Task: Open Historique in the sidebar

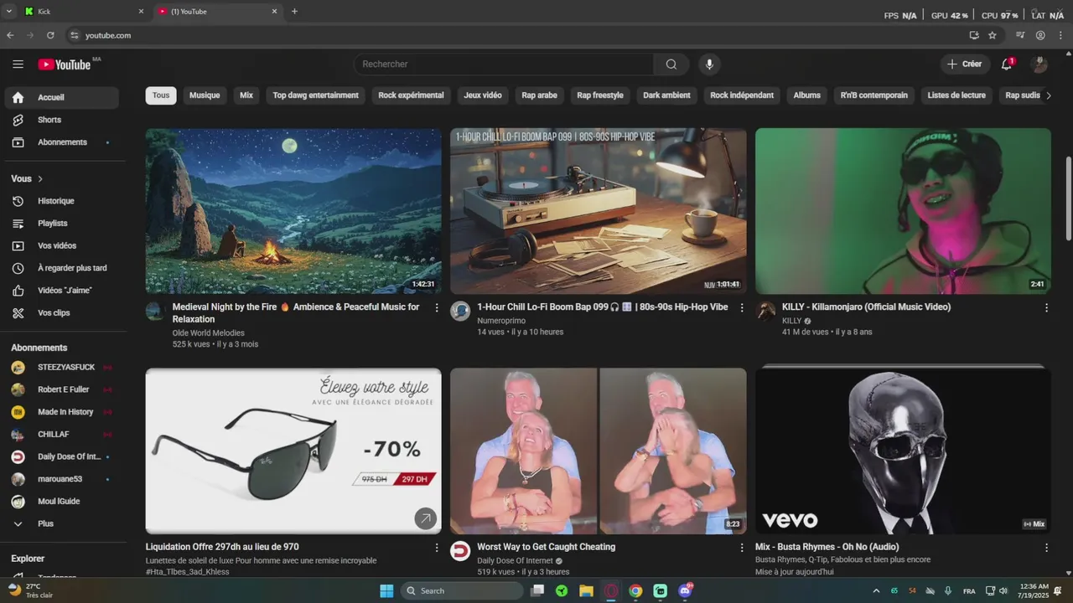Action: (60, 201)
